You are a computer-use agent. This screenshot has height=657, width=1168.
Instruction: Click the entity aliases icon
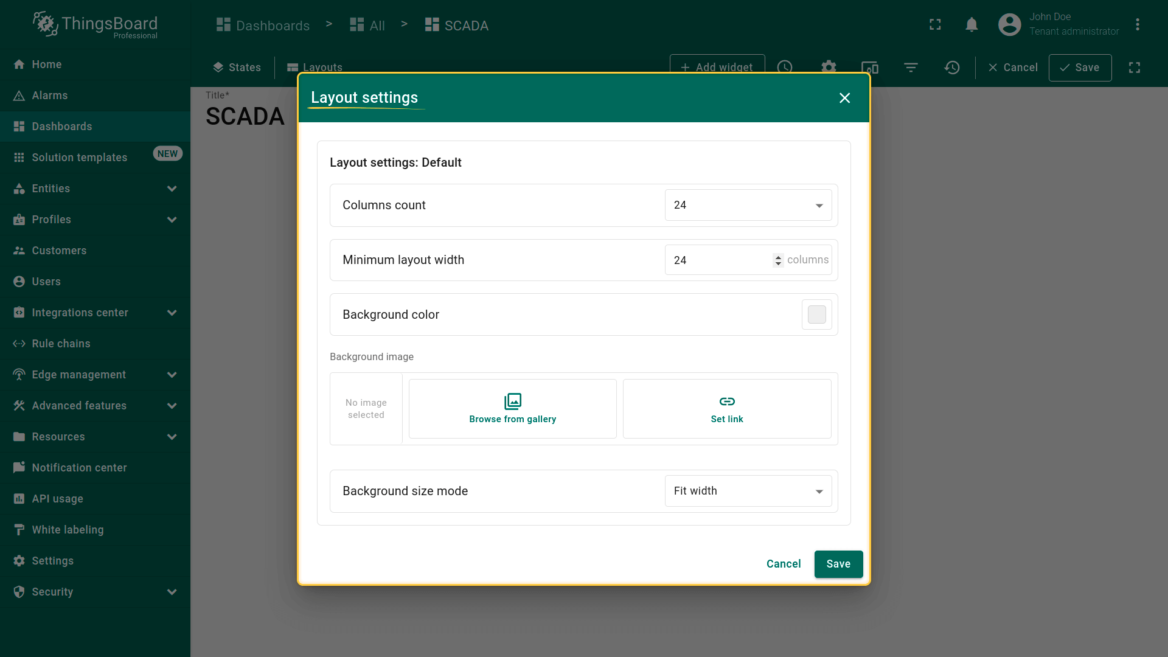click(870, 68)
